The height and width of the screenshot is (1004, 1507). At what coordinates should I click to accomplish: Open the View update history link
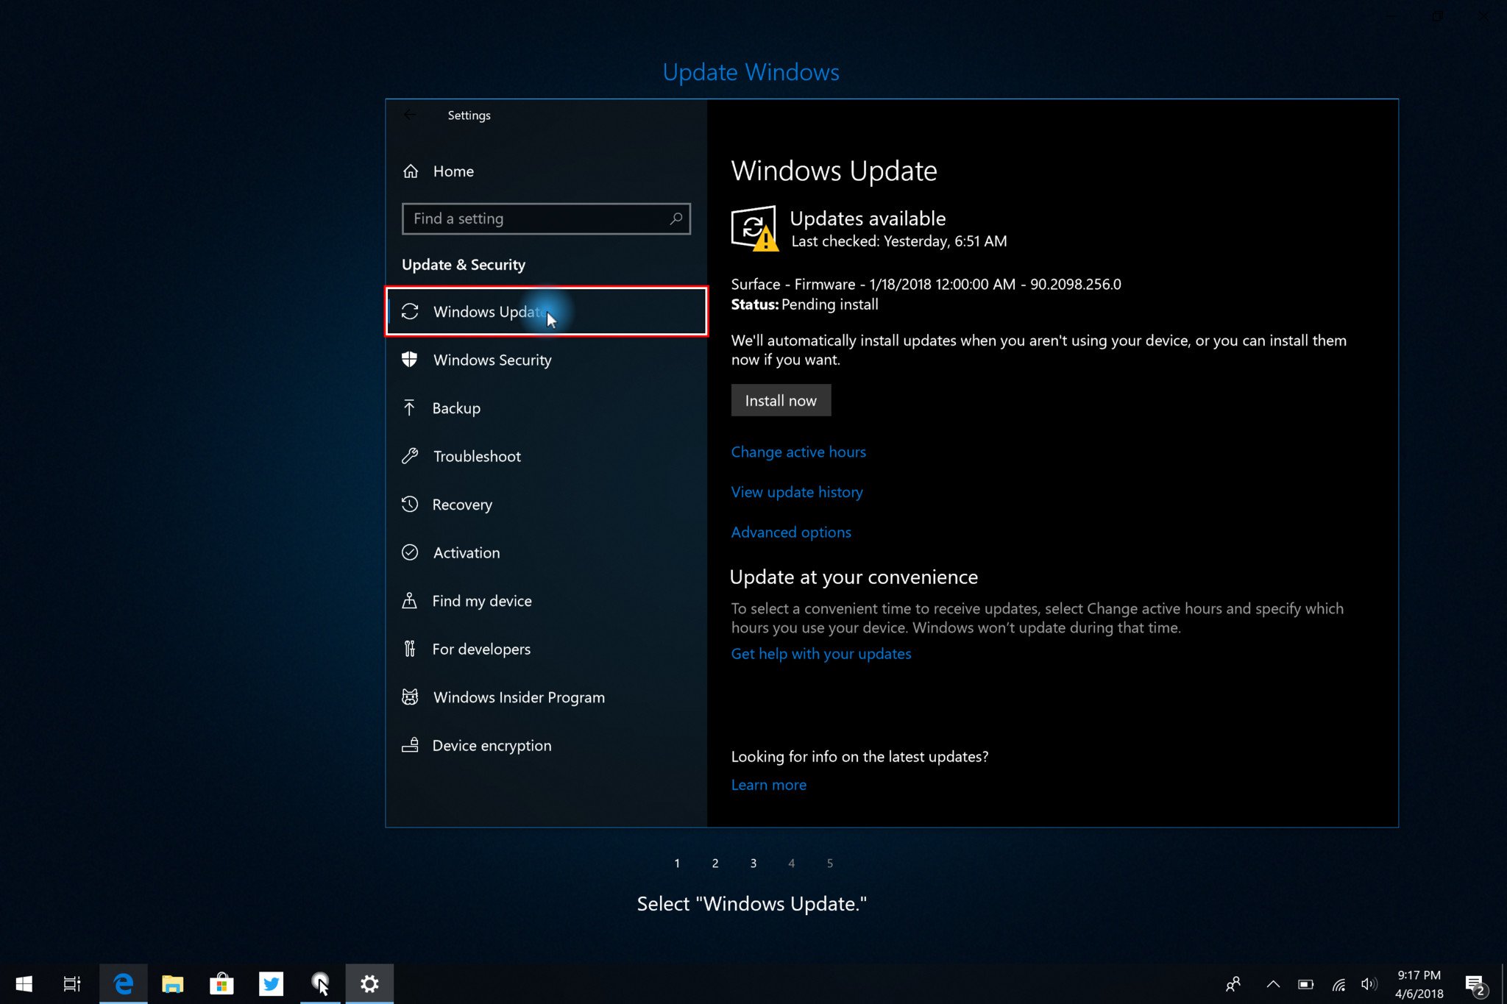(x=796, y=492)
